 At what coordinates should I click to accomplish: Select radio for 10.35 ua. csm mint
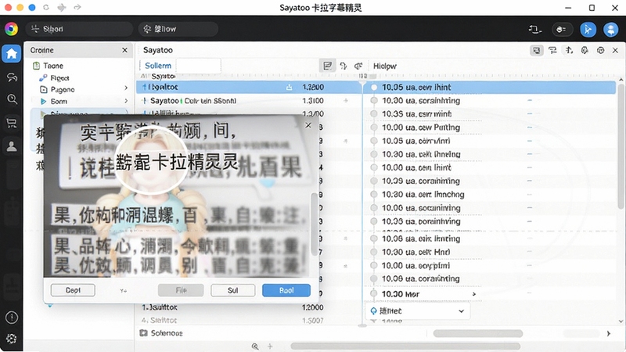pyautogui.click(x=374, y=113)
